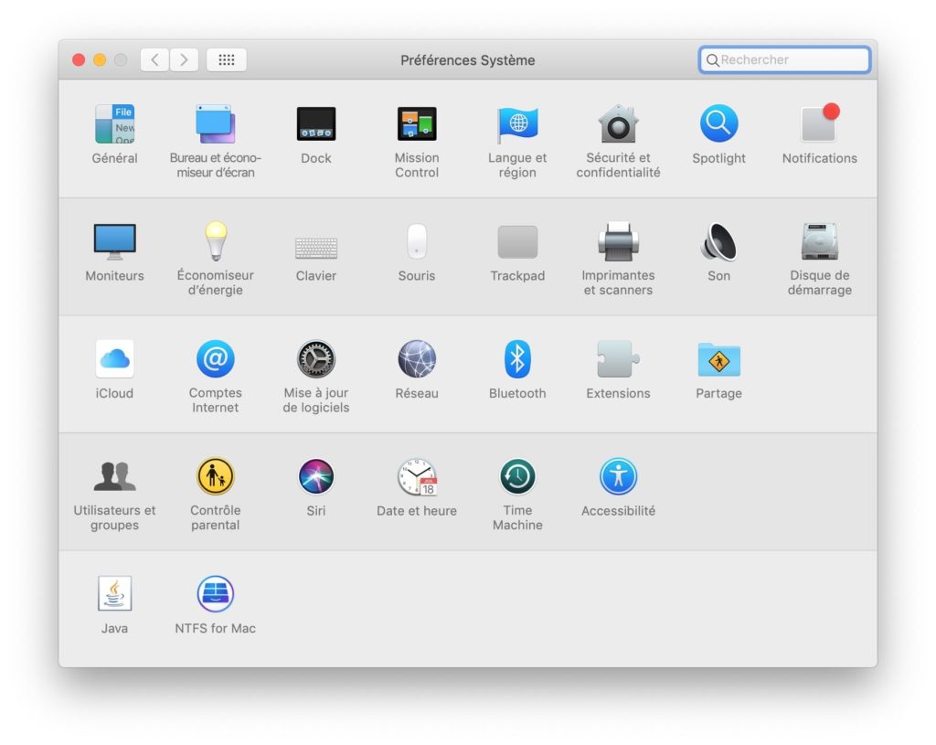Click the show-all grid button
The width and height of the screenshot is (936, 745).
(227, 60)
